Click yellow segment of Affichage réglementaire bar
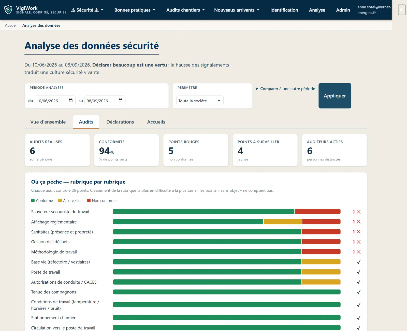 pyautogui.click(x=283, y=222)
